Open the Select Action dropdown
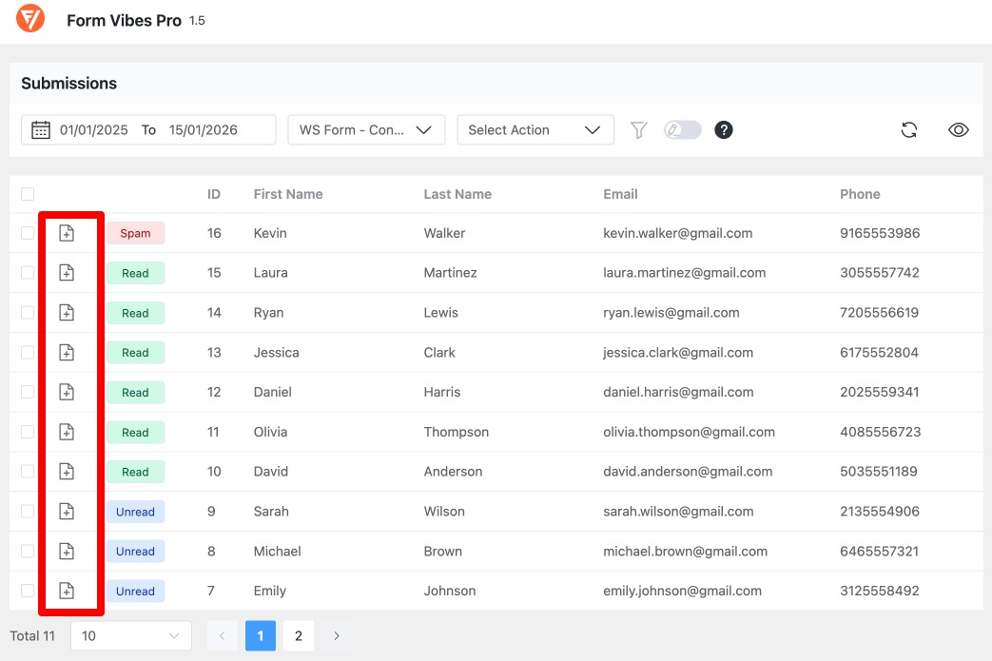The height and width of the screenshot is (661, 992). coord(535,129)
